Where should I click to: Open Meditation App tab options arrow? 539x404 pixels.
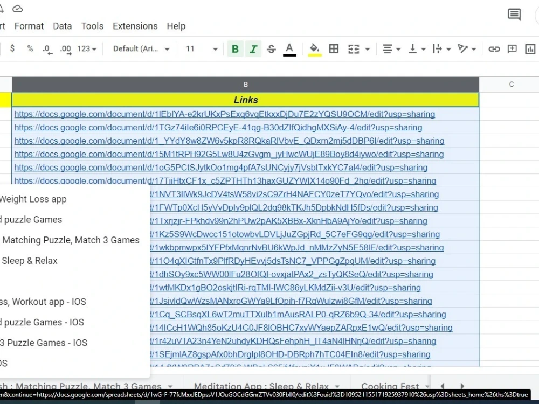coord(337,386)
